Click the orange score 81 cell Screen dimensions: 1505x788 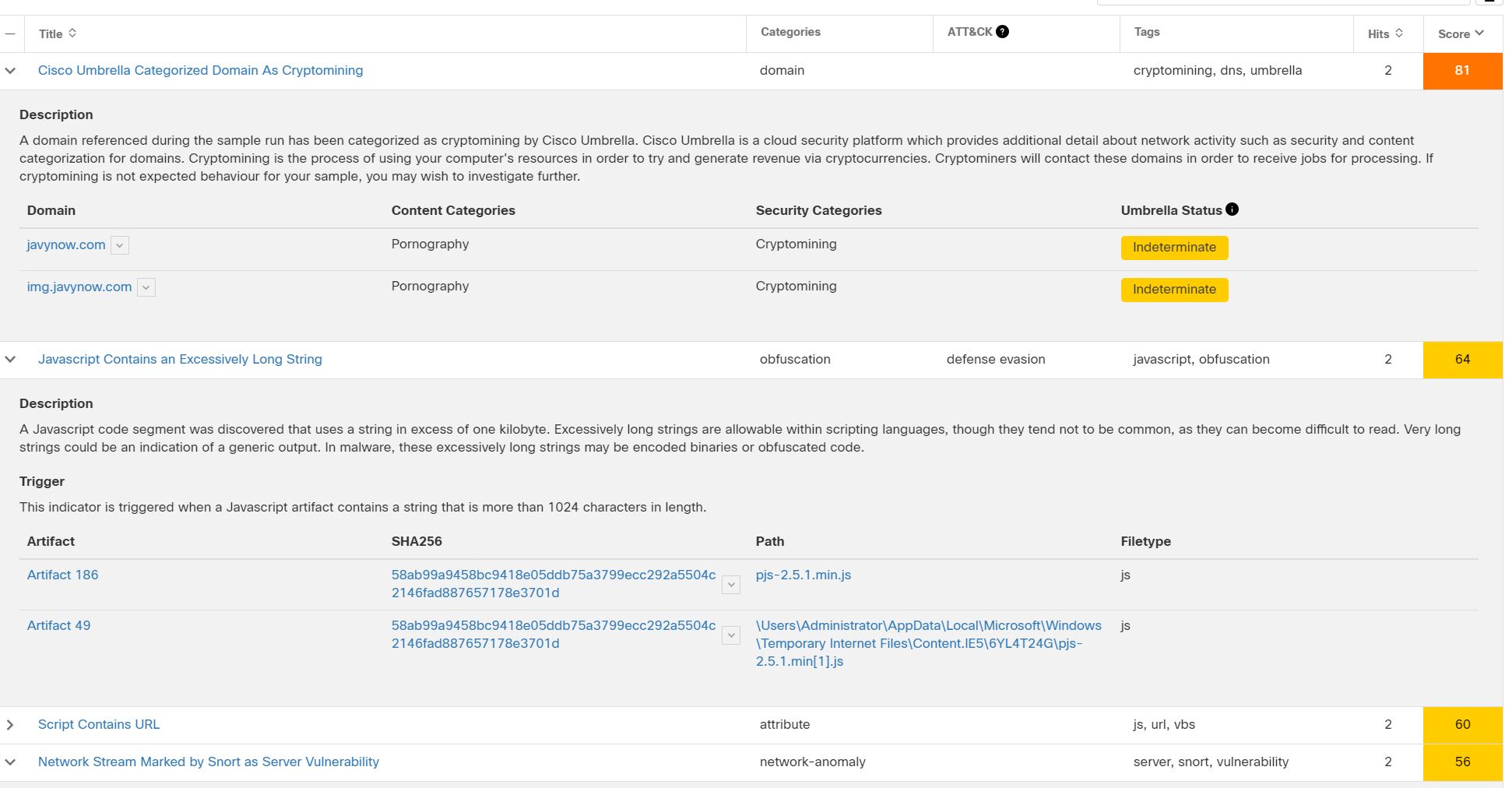pos(1461,71)
